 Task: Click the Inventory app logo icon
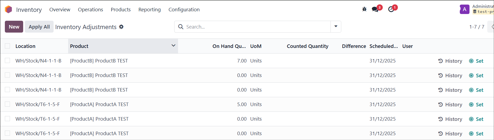[x=8, y=9]
